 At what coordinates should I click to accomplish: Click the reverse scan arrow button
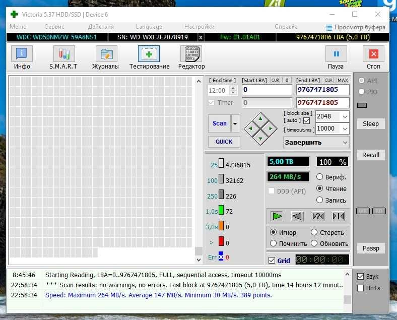[x=297, y=216]
